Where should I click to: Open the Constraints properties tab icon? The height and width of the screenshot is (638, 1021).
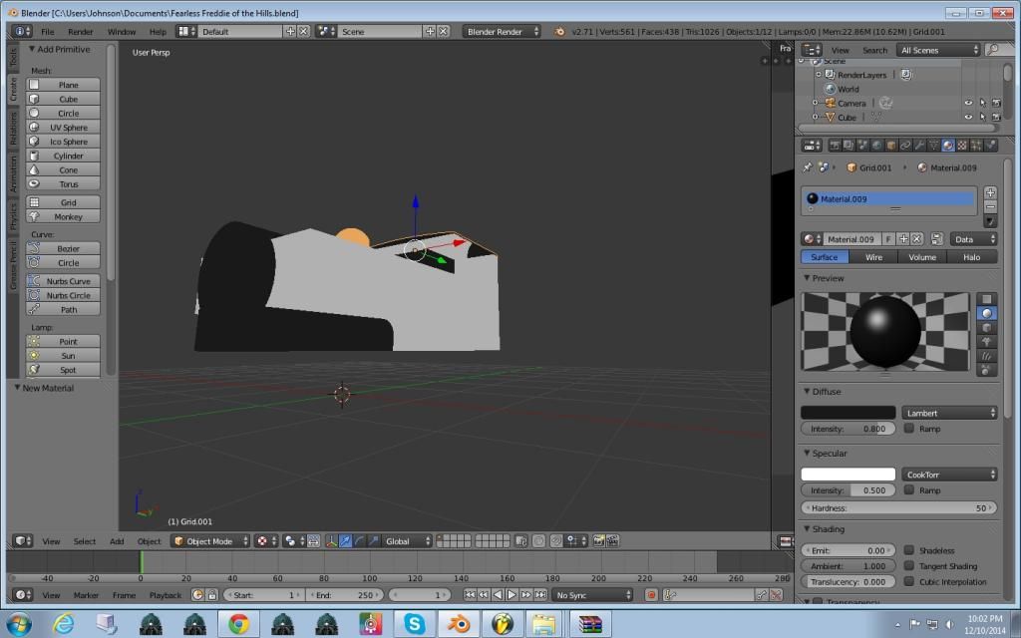click(x=905, y=146)
